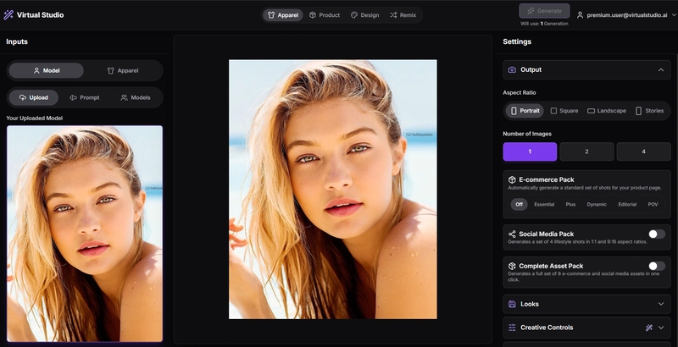Set number of images to 2

(586, 151)
